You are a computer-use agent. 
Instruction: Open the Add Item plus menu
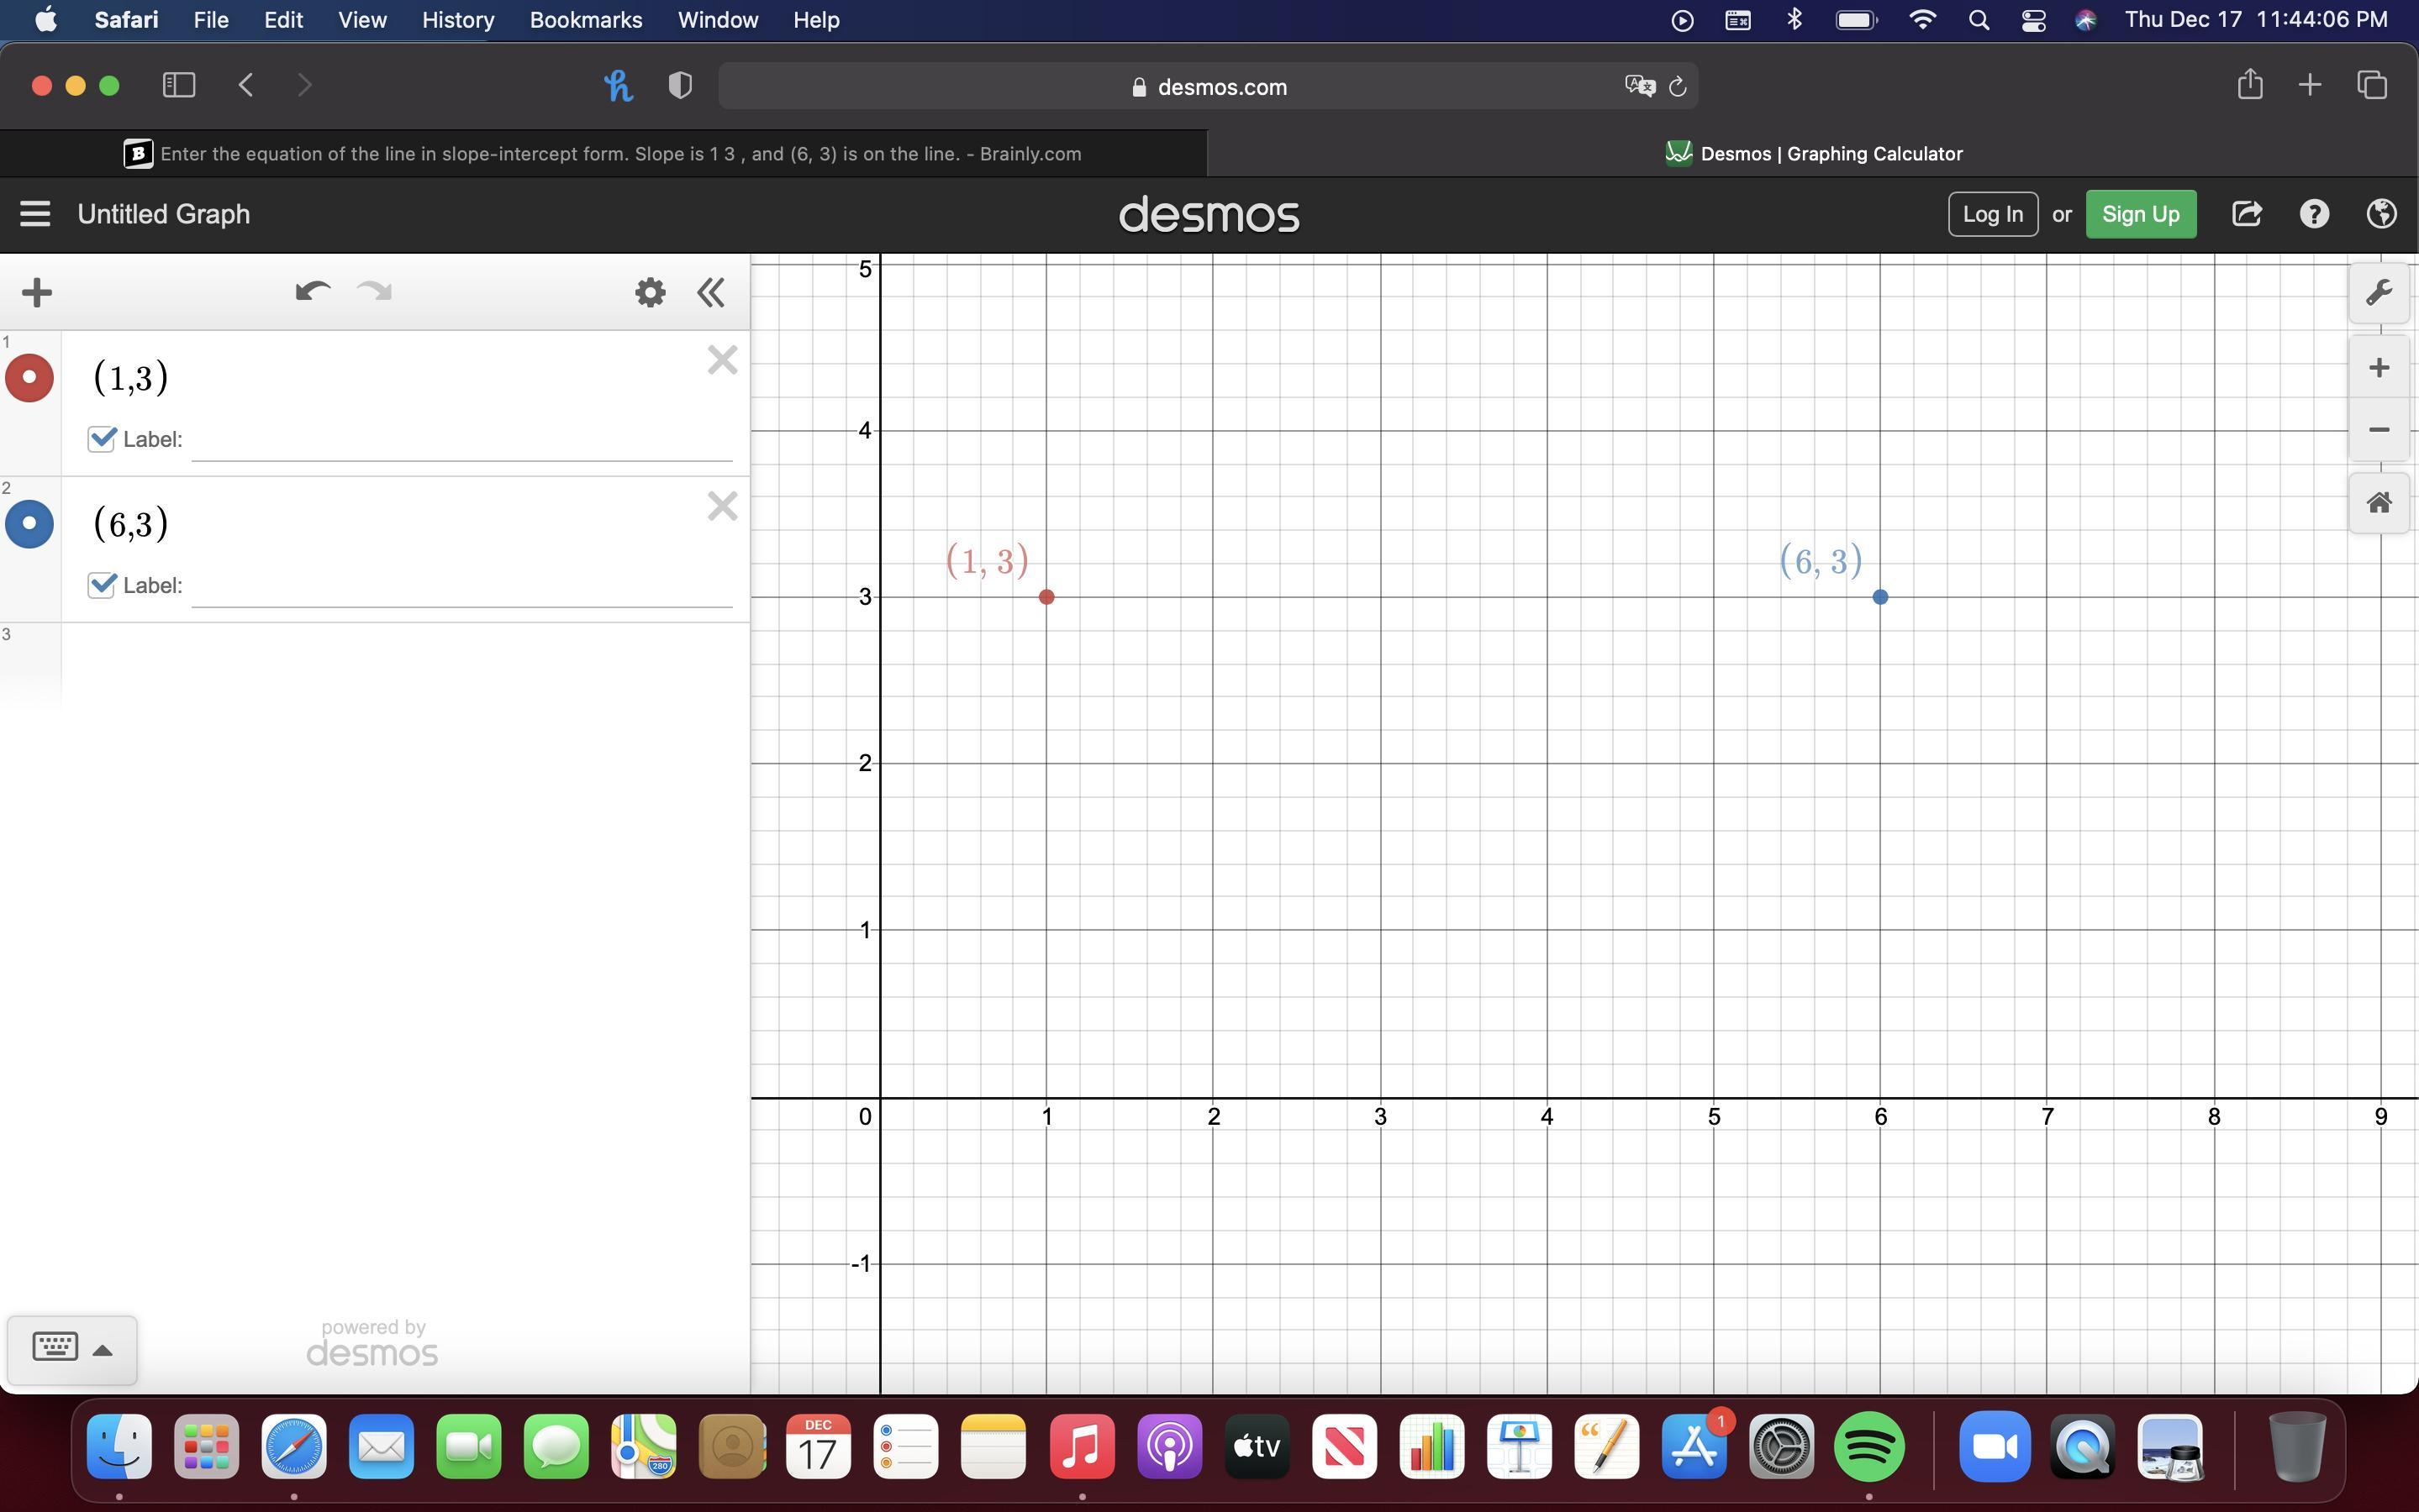(x=37, y=292)
